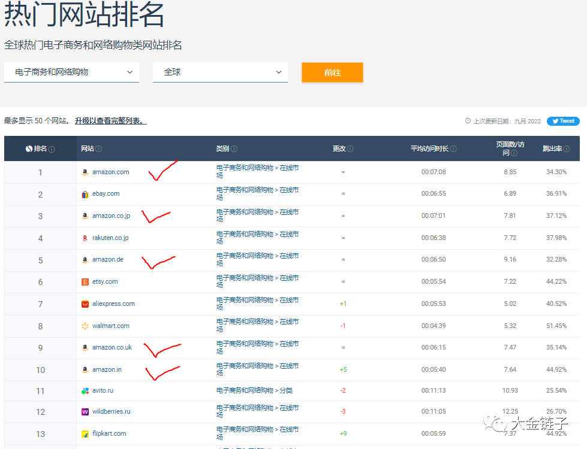This screenshot has width=587, height=449.
Task: Click the category link in the walmart.com row
Action: tap(258, 325)
